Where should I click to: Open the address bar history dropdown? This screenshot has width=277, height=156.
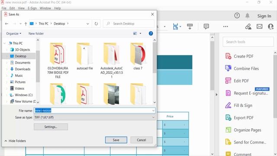pyautogui.click(x=87, y=24)
